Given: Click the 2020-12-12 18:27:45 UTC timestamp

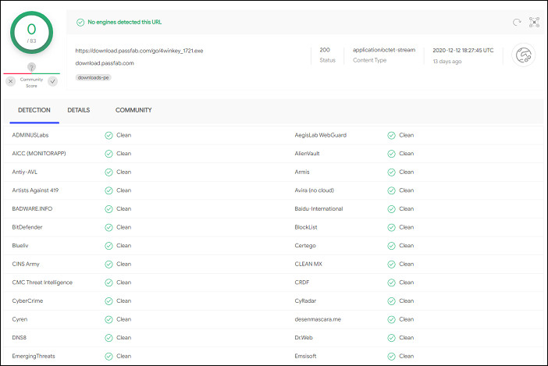Looking at the screenshot, I should click(x=463, y=50).
